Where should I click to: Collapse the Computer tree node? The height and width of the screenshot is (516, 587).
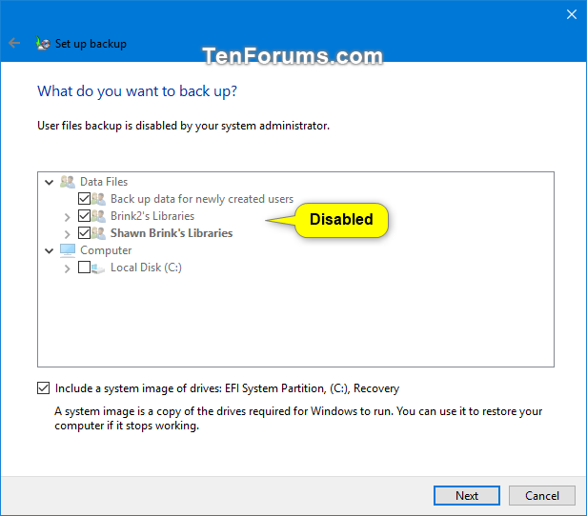pyautogui.click(x=49, y=251)
